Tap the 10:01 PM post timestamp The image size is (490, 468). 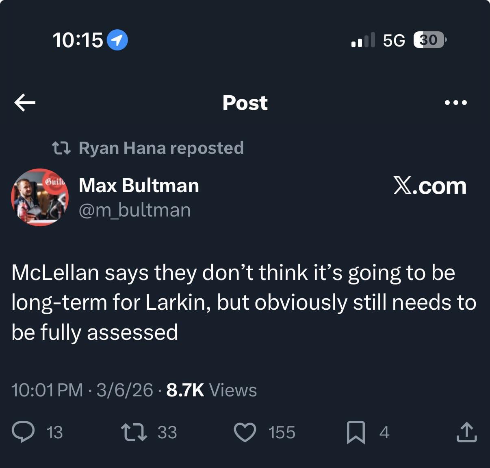tap(47, 390)
